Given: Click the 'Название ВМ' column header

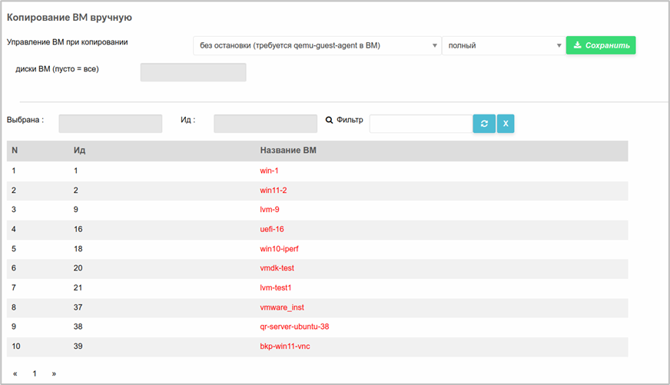Looking at the screenshot, I should (288, 151).
